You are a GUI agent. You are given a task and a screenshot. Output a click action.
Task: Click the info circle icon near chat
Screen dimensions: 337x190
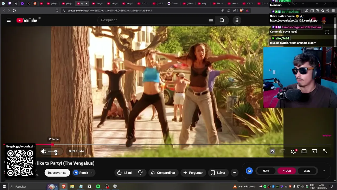pyautogui.click(x=327, y=32)
